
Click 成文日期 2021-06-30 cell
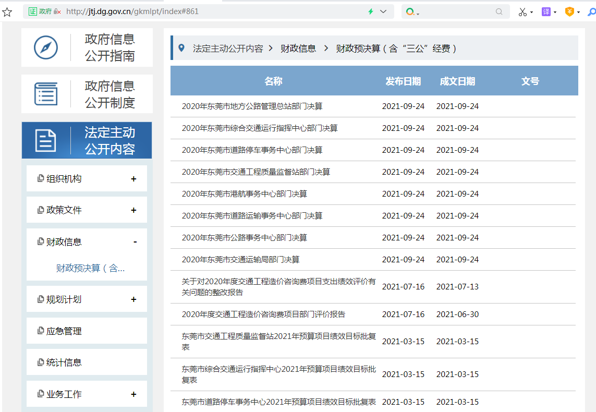(457, 314)
